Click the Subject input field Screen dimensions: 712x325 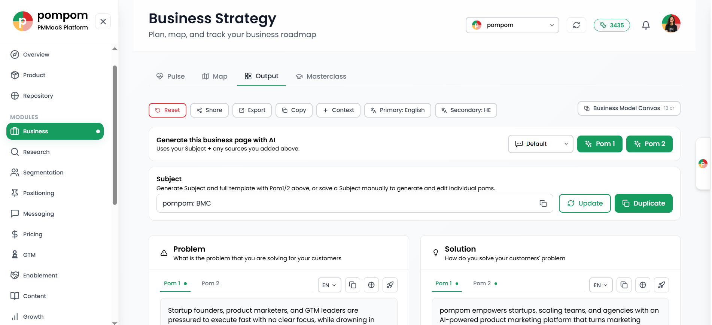(x=355, y=203)
